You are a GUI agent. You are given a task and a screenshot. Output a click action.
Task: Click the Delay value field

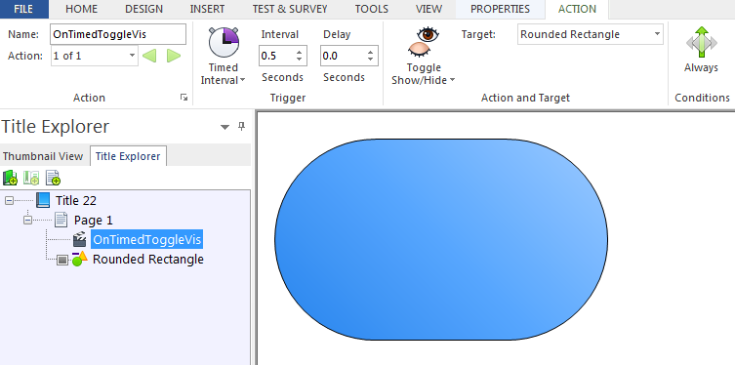343,56
